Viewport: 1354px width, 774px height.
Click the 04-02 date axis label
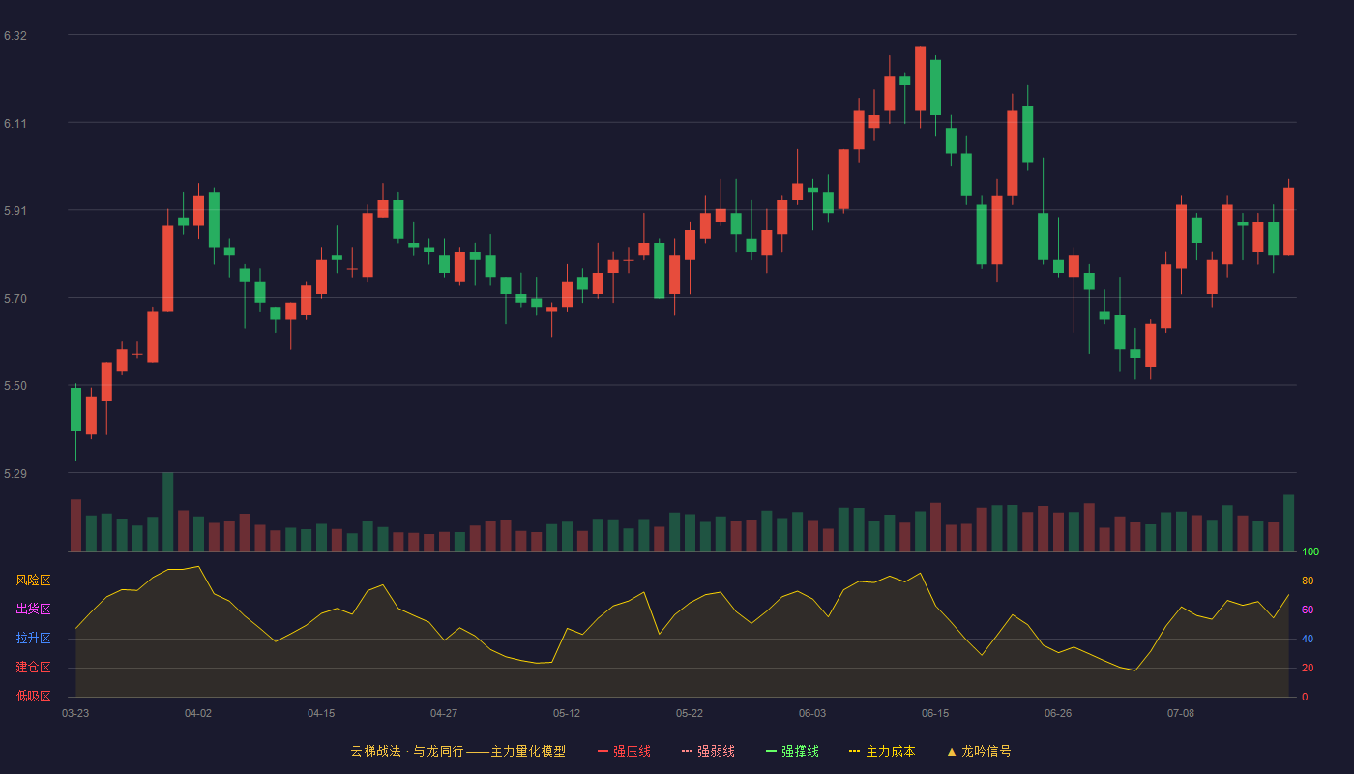pyautogui.click(x=198, y=713)
